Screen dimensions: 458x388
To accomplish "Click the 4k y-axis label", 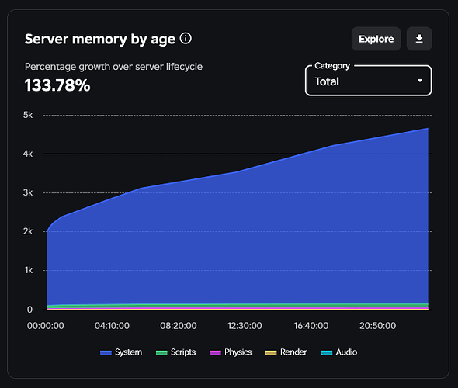I will coord(28,154).
